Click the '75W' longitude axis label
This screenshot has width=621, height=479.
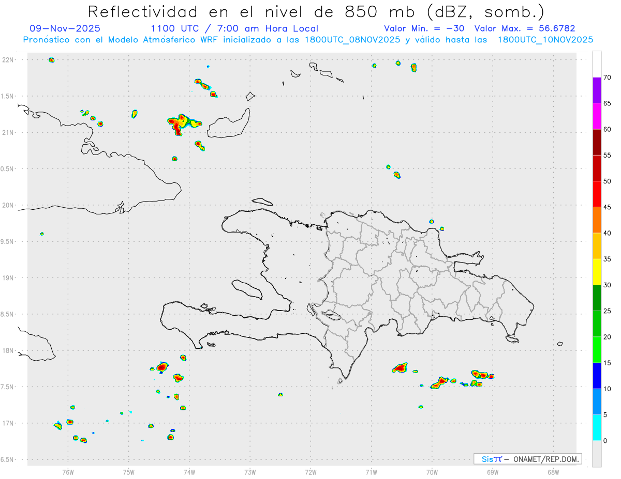pos(129,472)
